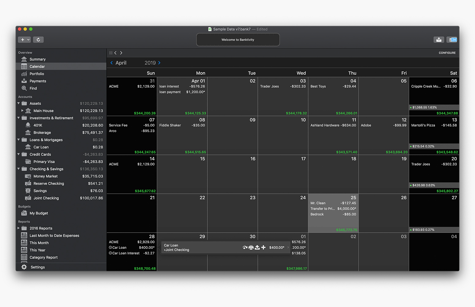Click the Fiddle Shaker transaction on the 08th
This screenshot has height=307, width=475.
182,125
